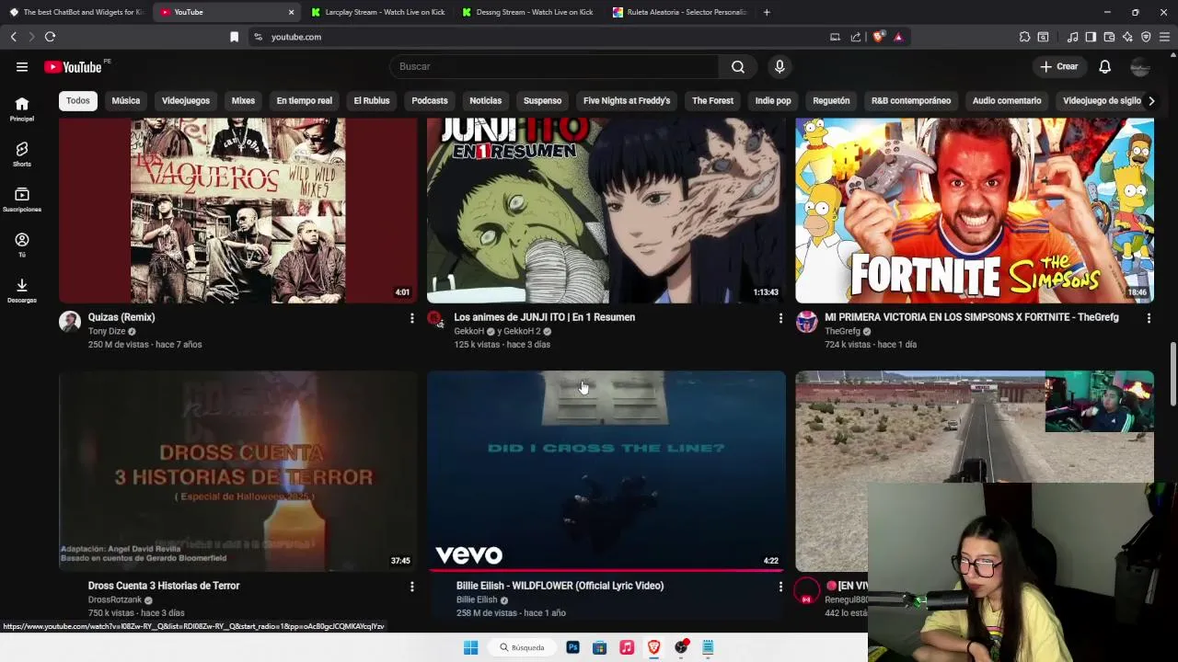1178x662 pixels.
Task: Click the YouTube search input field
Action: (554, 66)
